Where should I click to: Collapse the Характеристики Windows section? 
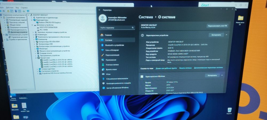point(222,75)
